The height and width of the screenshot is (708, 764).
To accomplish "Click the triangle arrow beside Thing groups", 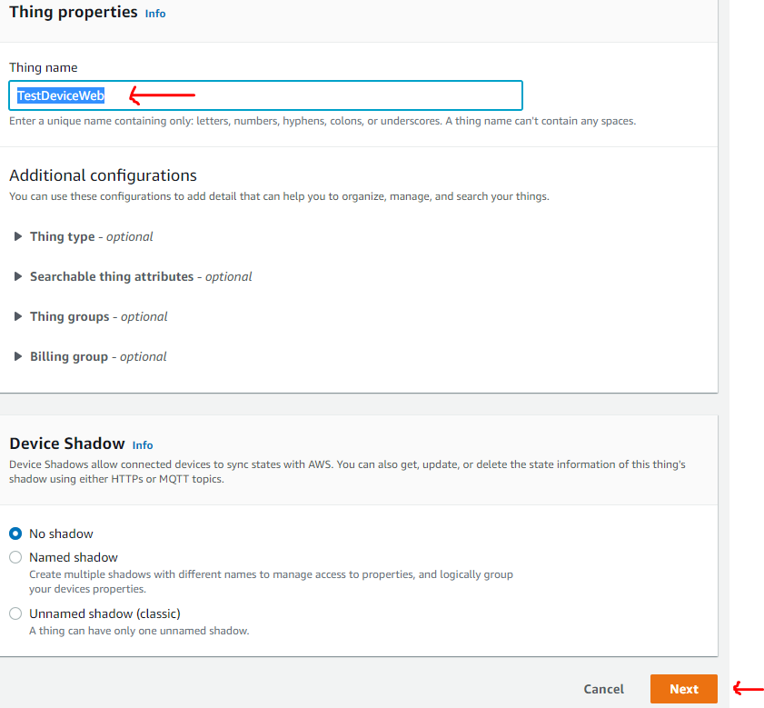I will (x=18, y=317).
